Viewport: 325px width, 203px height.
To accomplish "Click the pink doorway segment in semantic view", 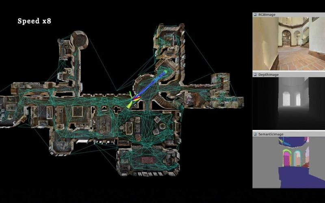I will [x=287, y=158].
